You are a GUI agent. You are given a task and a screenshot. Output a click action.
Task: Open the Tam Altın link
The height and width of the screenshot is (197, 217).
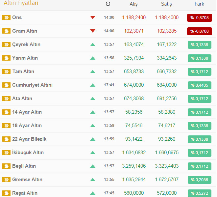point(23,71)
